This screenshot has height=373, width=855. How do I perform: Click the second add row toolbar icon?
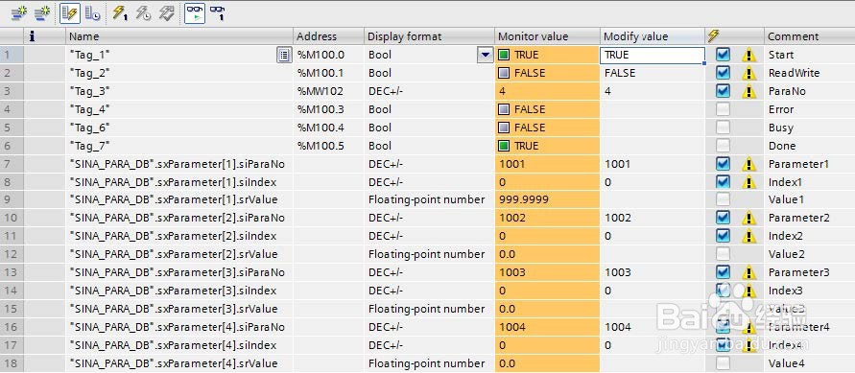tap(42, 12)
